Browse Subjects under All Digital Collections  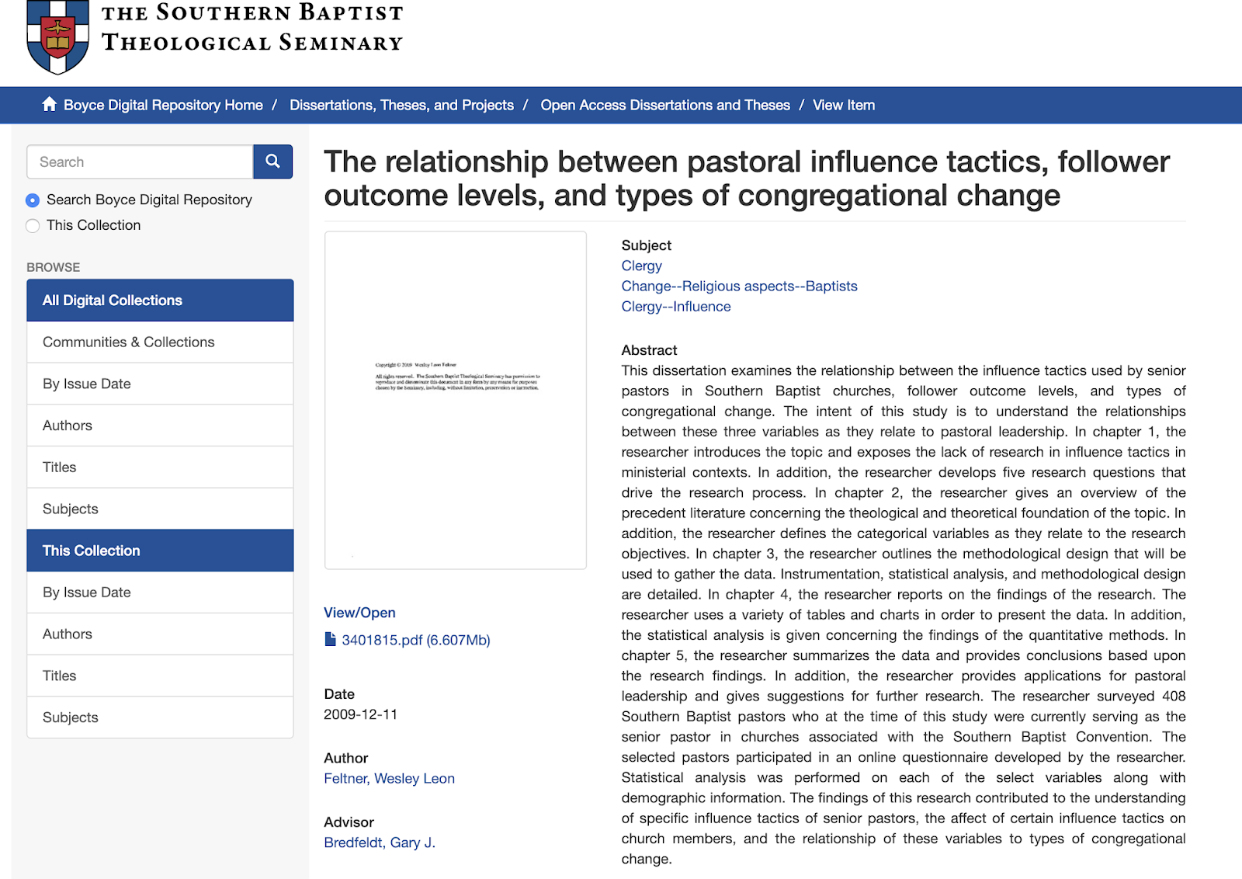tap(160, 509)
